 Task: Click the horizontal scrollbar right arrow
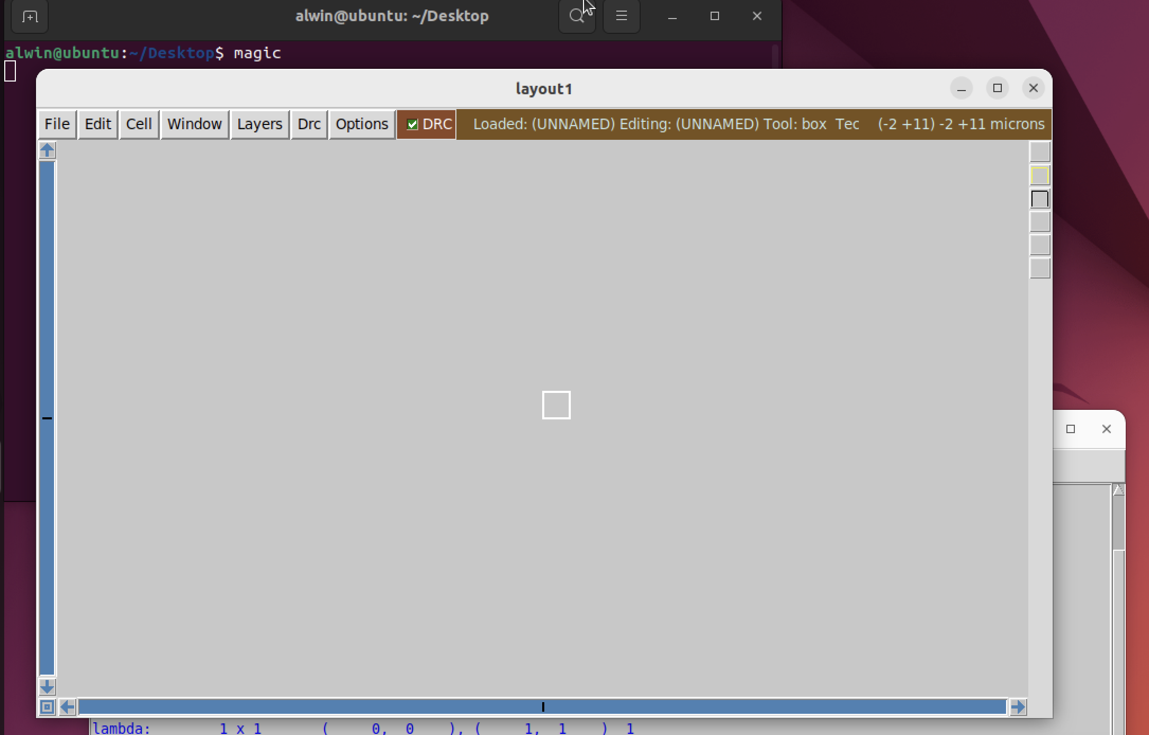[1018, 707]
